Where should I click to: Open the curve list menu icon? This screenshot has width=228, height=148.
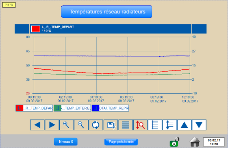pyautogui.click(x=126, y=125)
